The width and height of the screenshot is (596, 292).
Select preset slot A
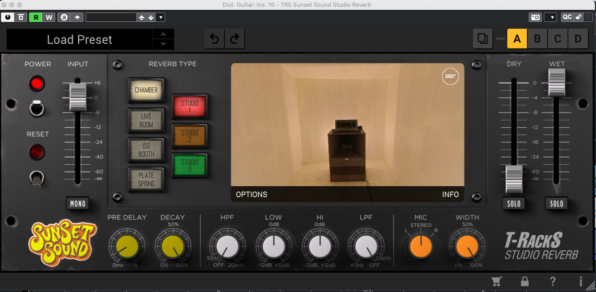[x=517, y=39]
